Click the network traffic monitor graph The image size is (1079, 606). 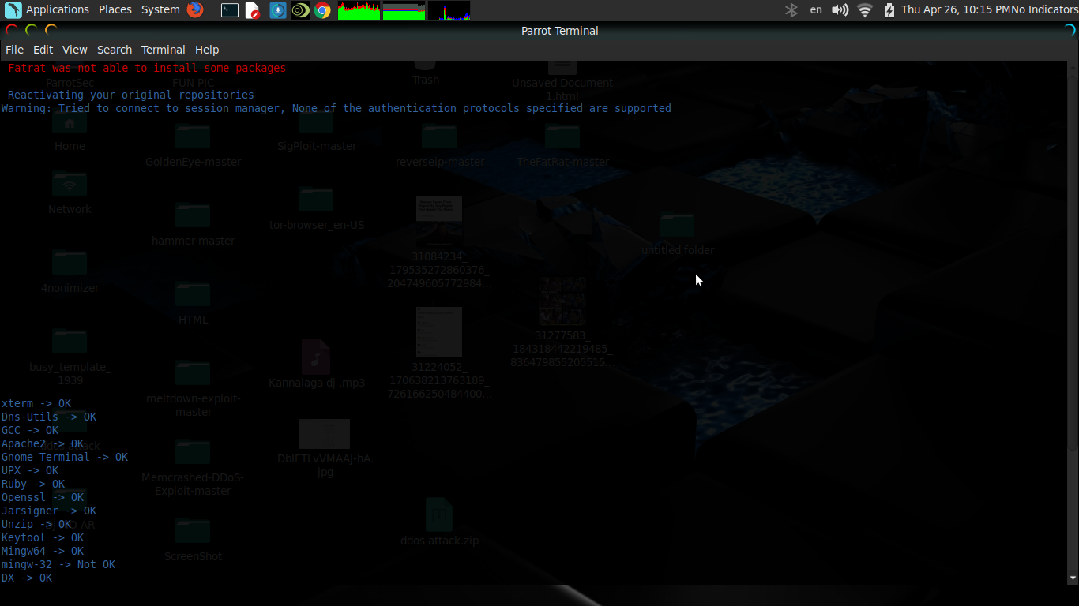pyautogui.click(x=449, y=10)
